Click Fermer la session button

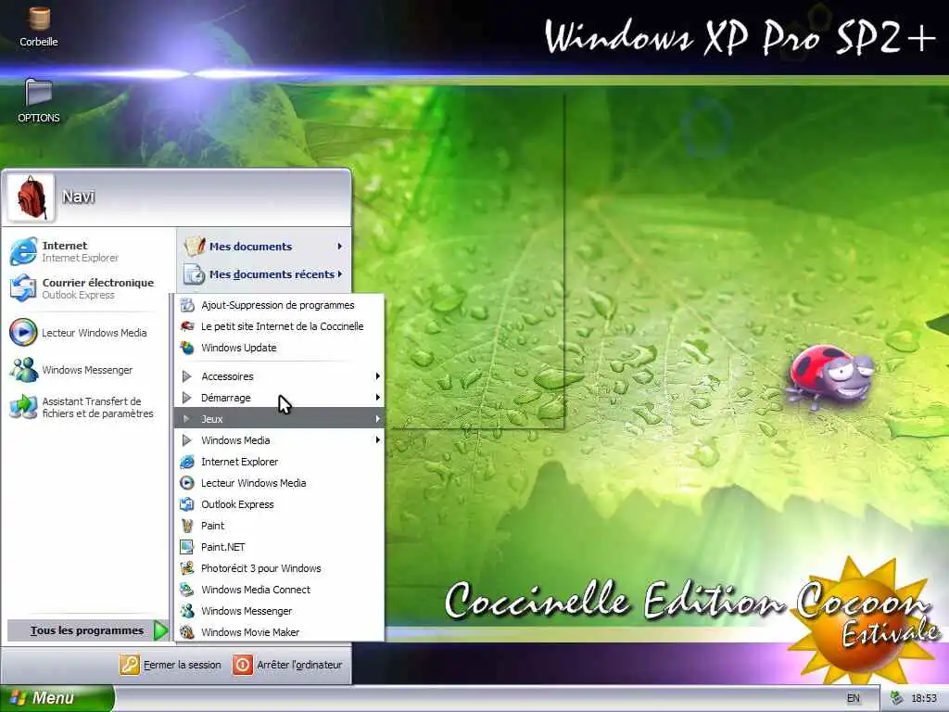171,665
